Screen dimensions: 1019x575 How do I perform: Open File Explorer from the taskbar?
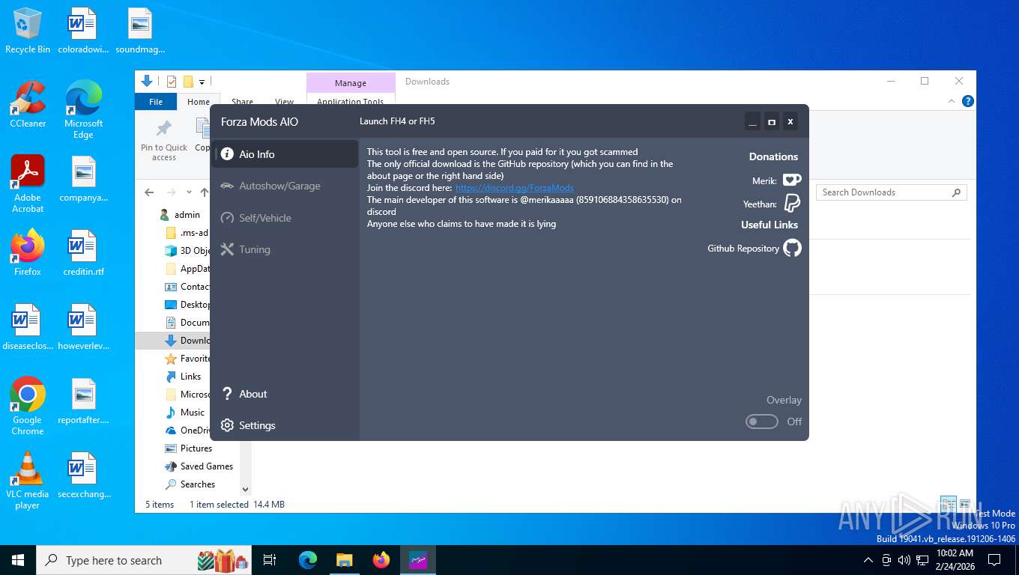coord(344,560)
